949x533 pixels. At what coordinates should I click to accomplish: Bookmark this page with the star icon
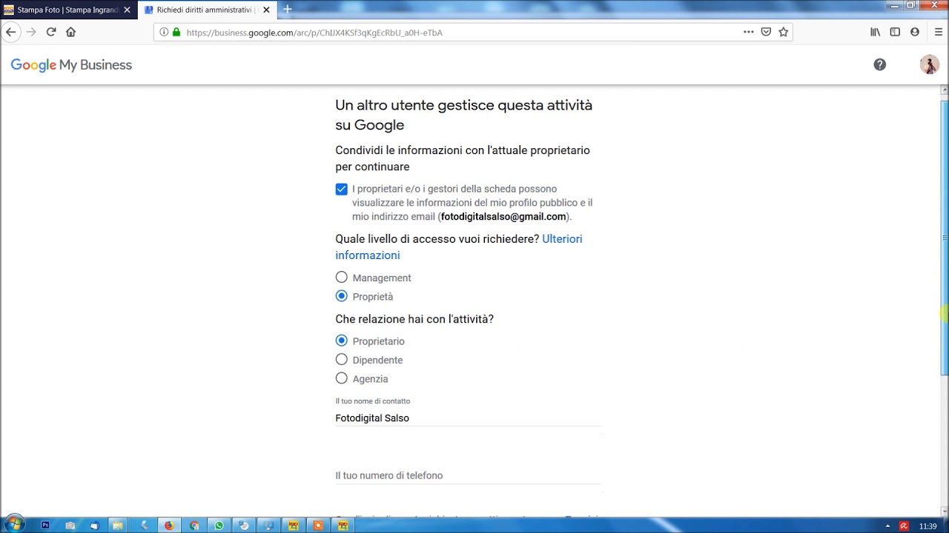[783, 32]
